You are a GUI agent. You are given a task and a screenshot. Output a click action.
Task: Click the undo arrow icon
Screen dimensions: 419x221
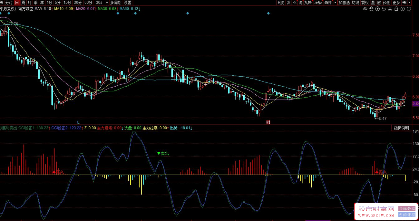coord(384,9)
